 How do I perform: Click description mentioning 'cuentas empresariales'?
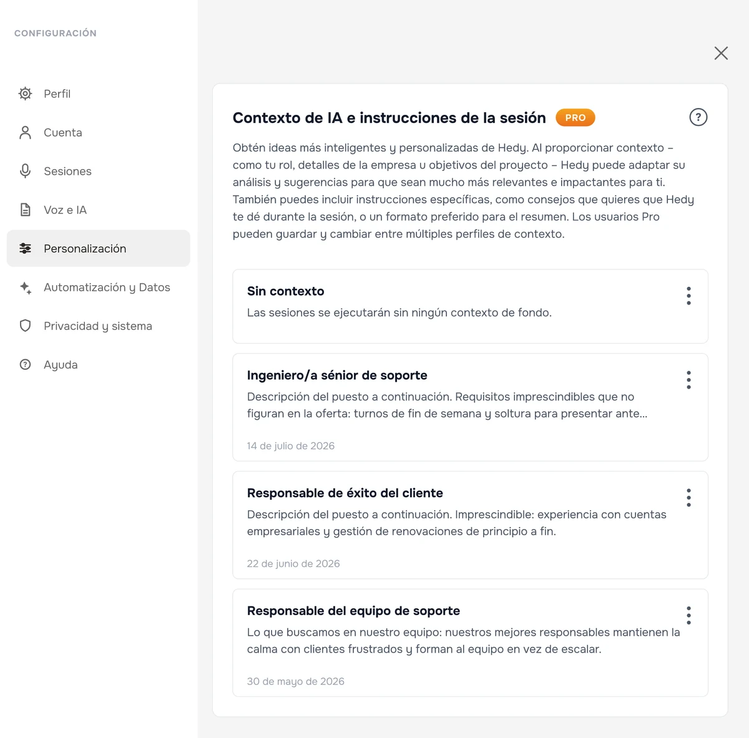point(457,523)
